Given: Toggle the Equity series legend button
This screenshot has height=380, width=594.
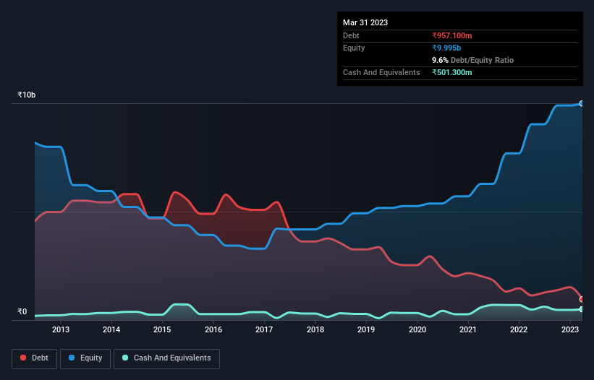Looking at the screenshot, I should pos(85,358).
